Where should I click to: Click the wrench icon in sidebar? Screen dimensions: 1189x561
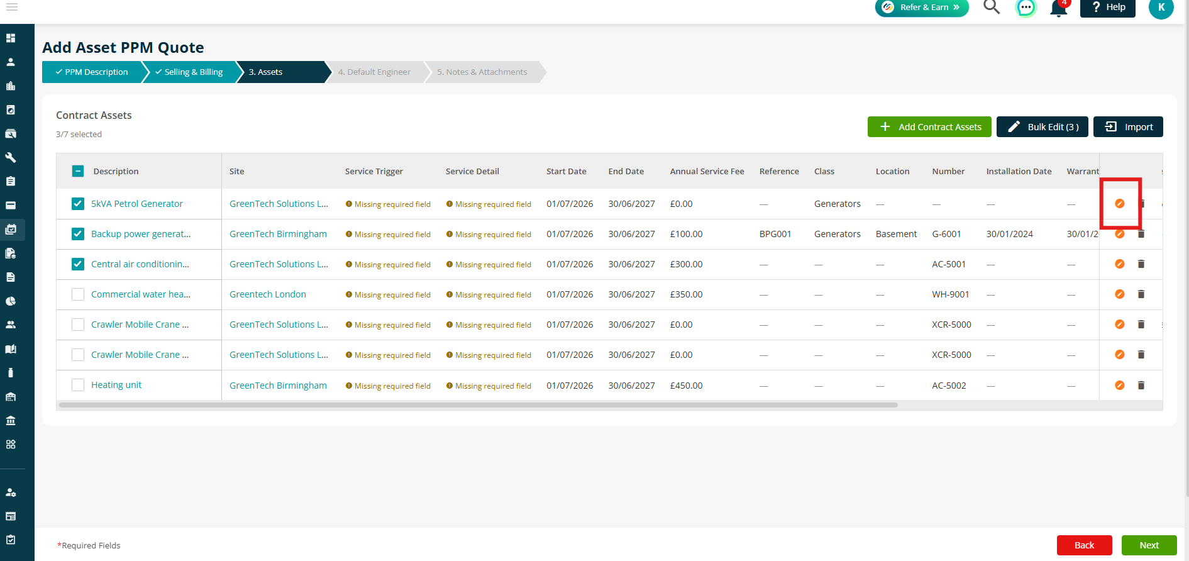tap(11, 157)
